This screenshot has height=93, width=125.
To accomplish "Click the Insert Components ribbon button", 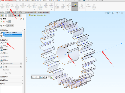I will (x=7, y=5).
